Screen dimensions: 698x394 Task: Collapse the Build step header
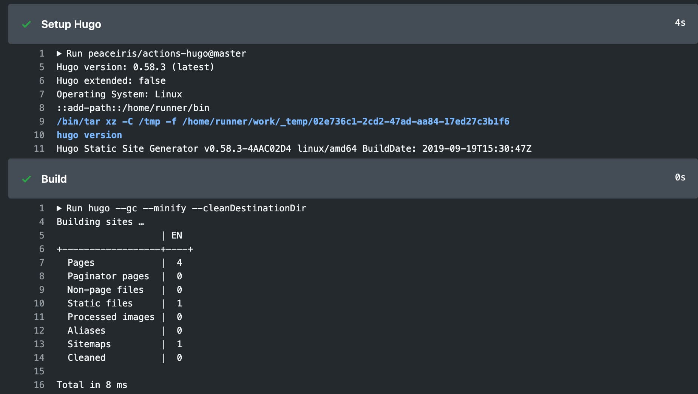(x=54, y=179)
